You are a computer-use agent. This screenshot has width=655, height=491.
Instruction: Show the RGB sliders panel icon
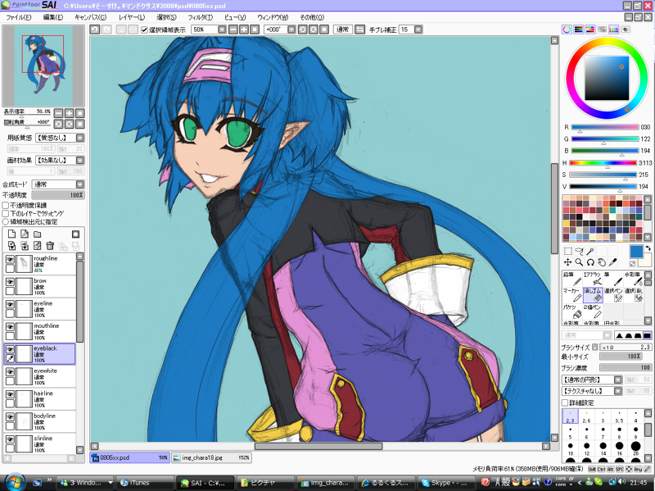(x=579, y=30)
